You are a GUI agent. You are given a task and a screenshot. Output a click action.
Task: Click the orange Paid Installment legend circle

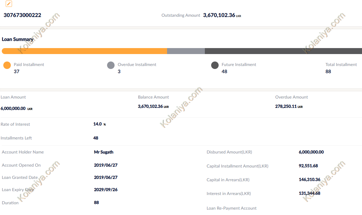tap(7, 65)
